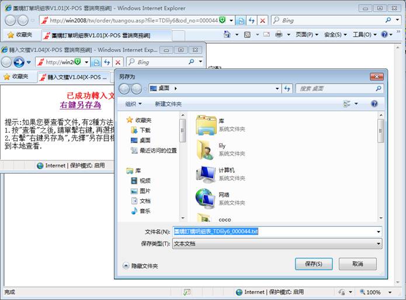Click the Stop button in the main browser toolbar
The height and width of the screenshot is (300, 406).
click(x=262, y=20)
